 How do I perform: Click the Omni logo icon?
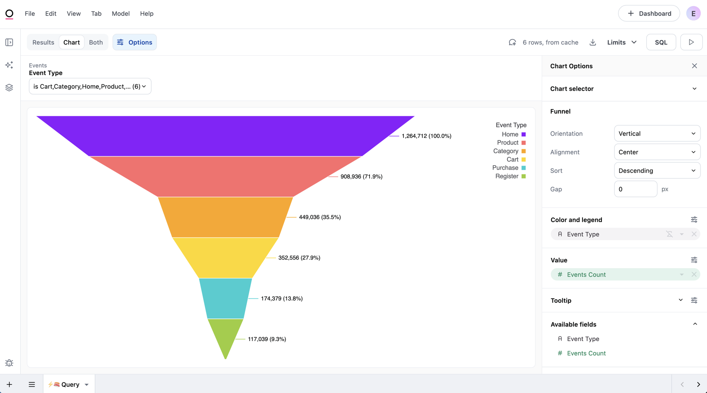[9, 14]
